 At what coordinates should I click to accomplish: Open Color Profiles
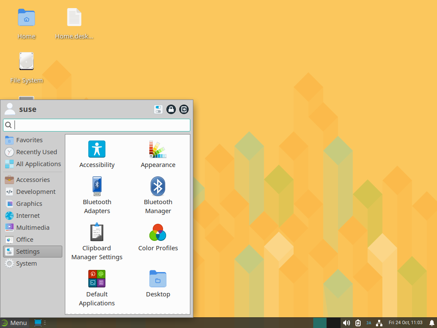(158, 233)
